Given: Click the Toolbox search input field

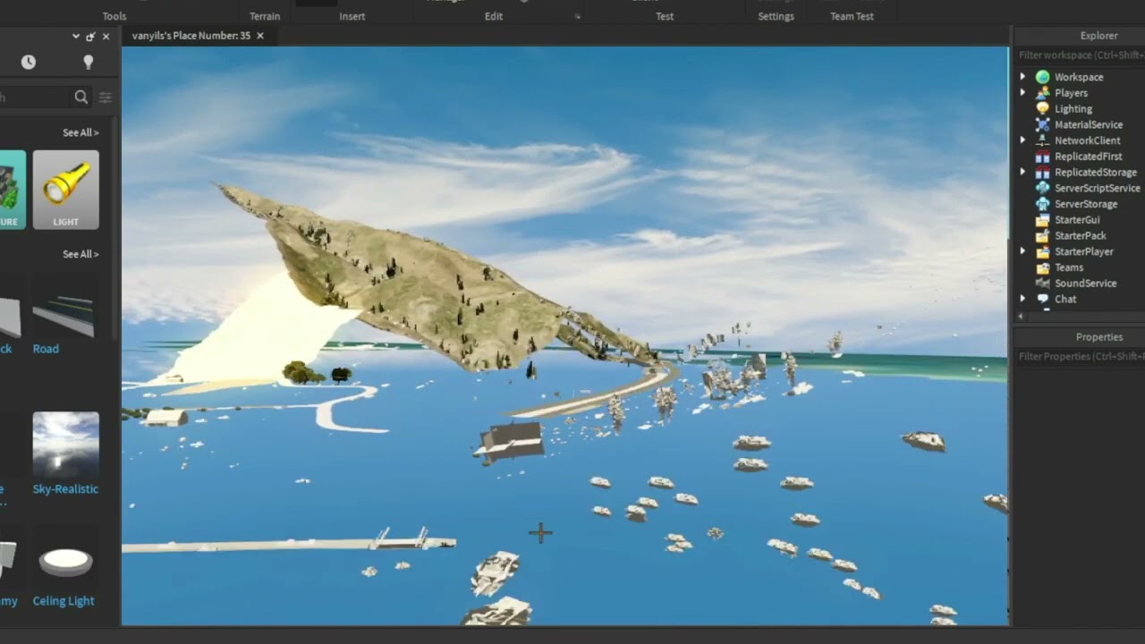Looking at the screenshot, I should [x=34, y=97].
